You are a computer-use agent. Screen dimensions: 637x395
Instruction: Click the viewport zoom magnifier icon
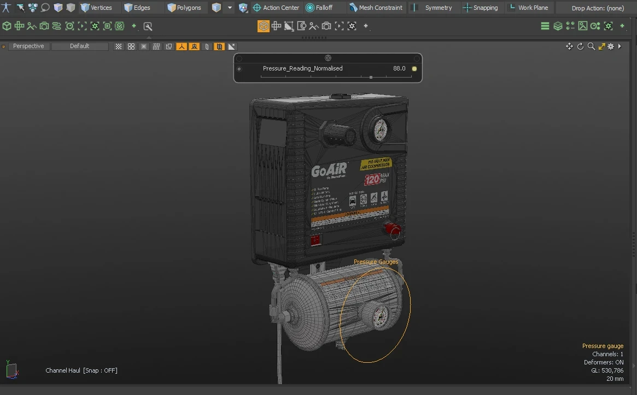(x=591, y=46)
